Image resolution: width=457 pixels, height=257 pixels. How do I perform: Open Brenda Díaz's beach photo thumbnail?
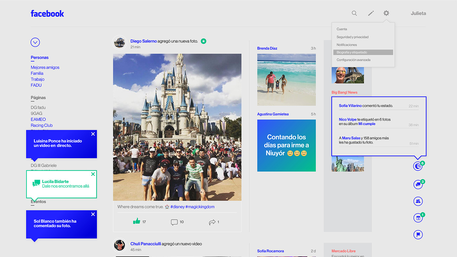286,80
